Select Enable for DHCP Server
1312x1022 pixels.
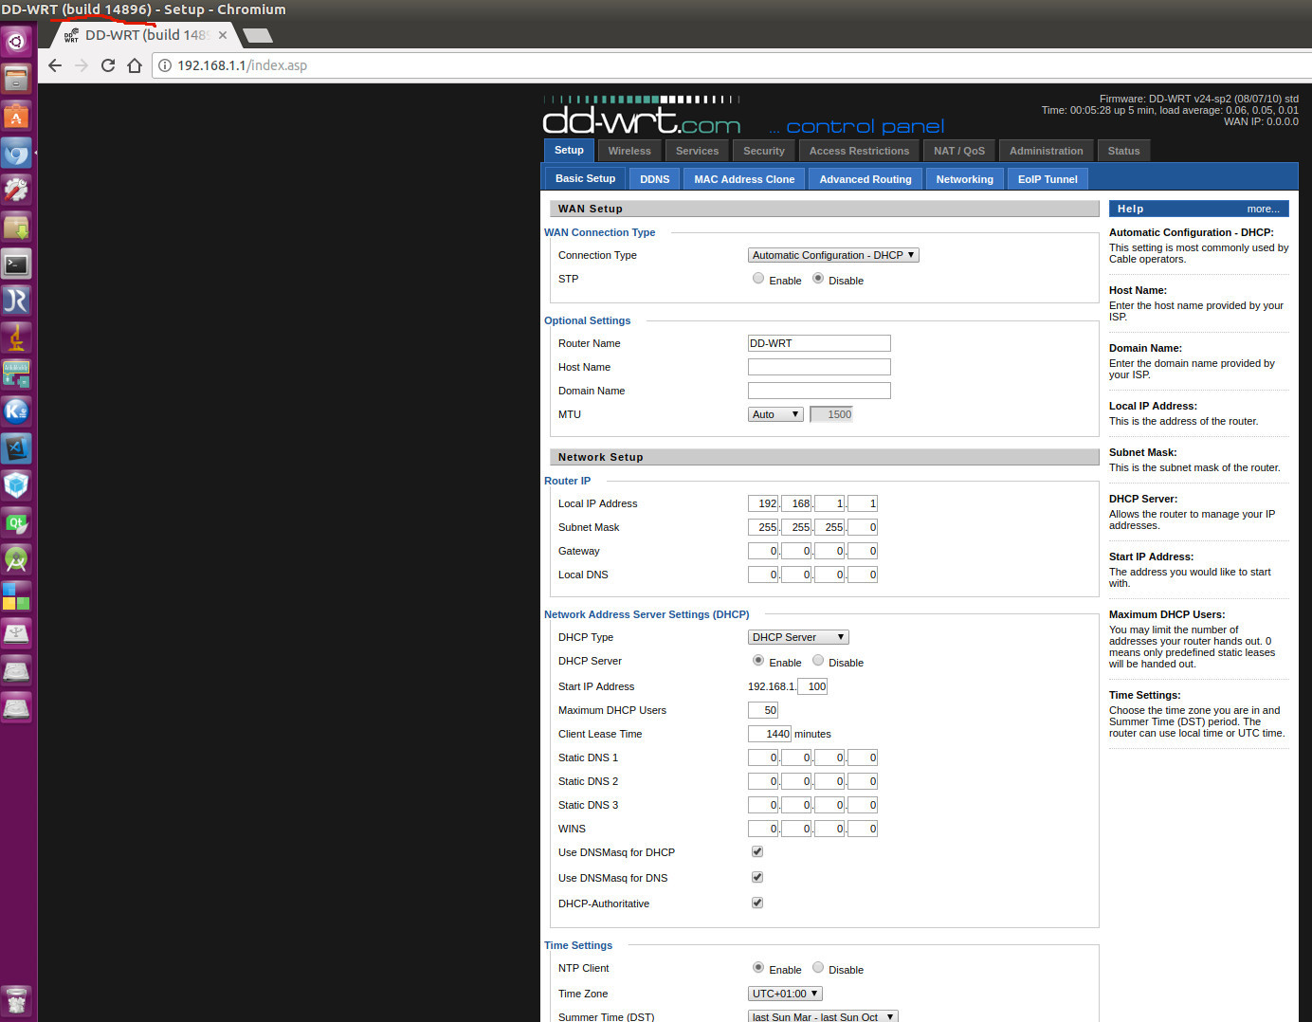click(x=758, y=661)
